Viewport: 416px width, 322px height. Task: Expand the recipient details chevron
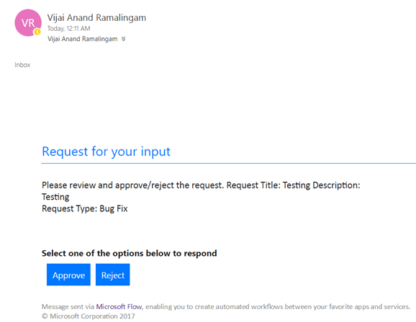tap(123, 39)
